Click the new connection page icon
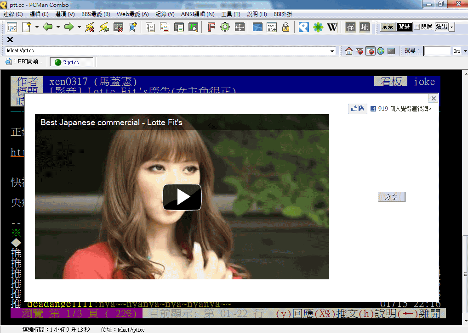The image size is (468, 333). 26,27
